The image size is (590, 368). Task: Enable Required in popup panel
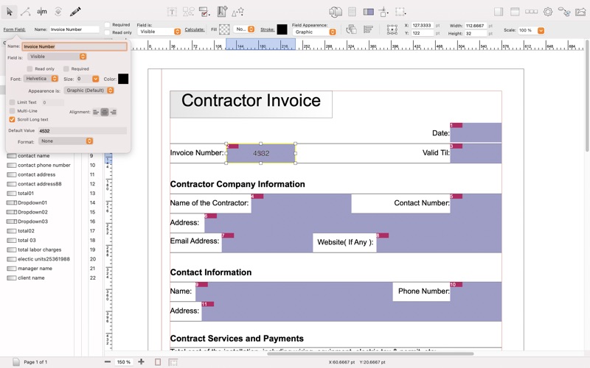pyautogui.click(x=66, y=69)
